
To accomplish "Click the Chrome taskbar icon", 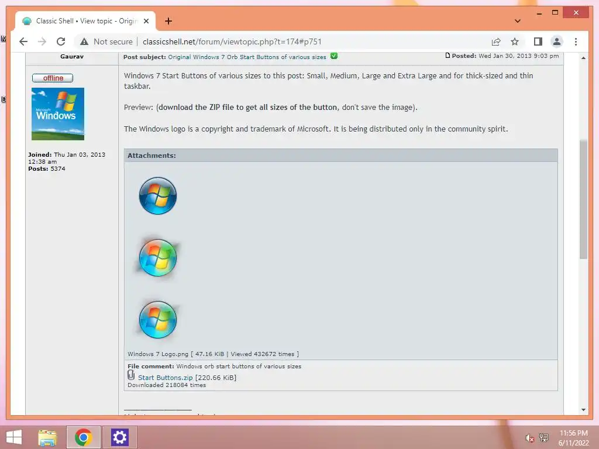I will coord(83,437).
